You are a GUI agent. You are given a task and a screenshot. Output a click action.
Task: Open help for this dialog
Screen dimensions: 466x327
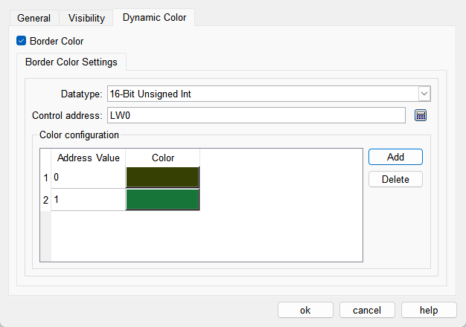pos(429,310)
